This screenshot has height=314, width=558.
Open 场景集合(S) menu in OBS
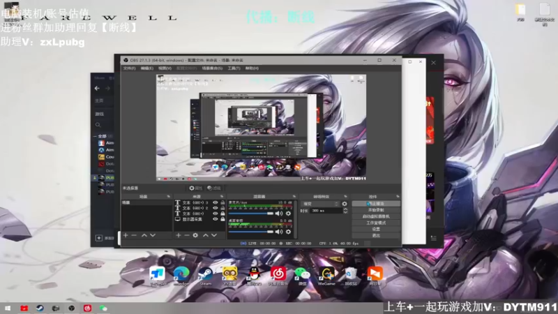coord(213,68)
